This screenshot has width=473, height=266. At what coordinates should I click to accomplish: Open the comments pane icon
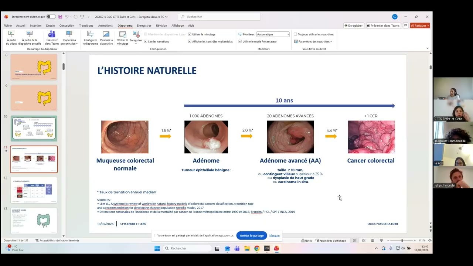click(406, 25)
